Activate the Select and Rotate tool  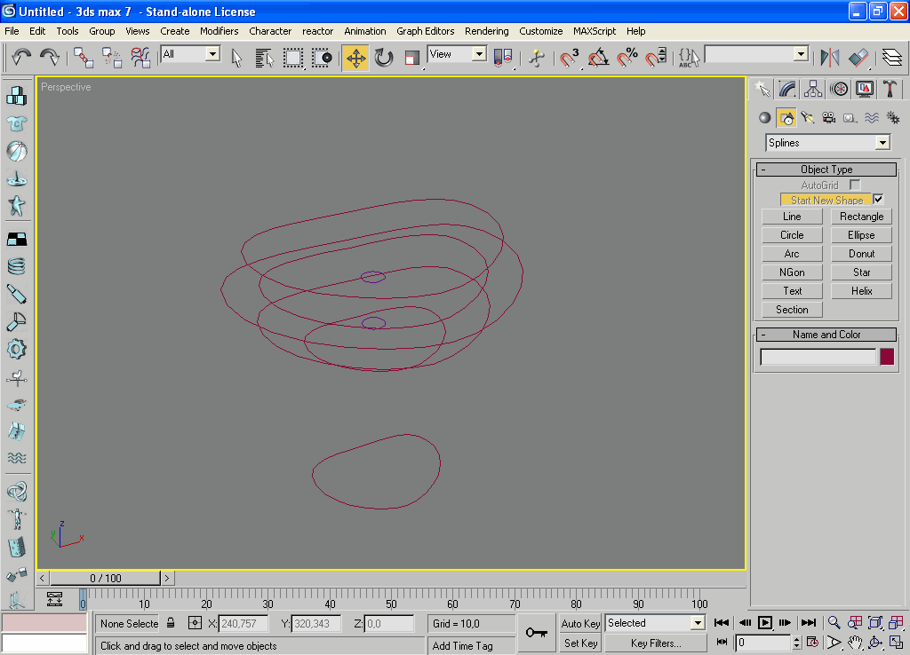coord(384,58)
